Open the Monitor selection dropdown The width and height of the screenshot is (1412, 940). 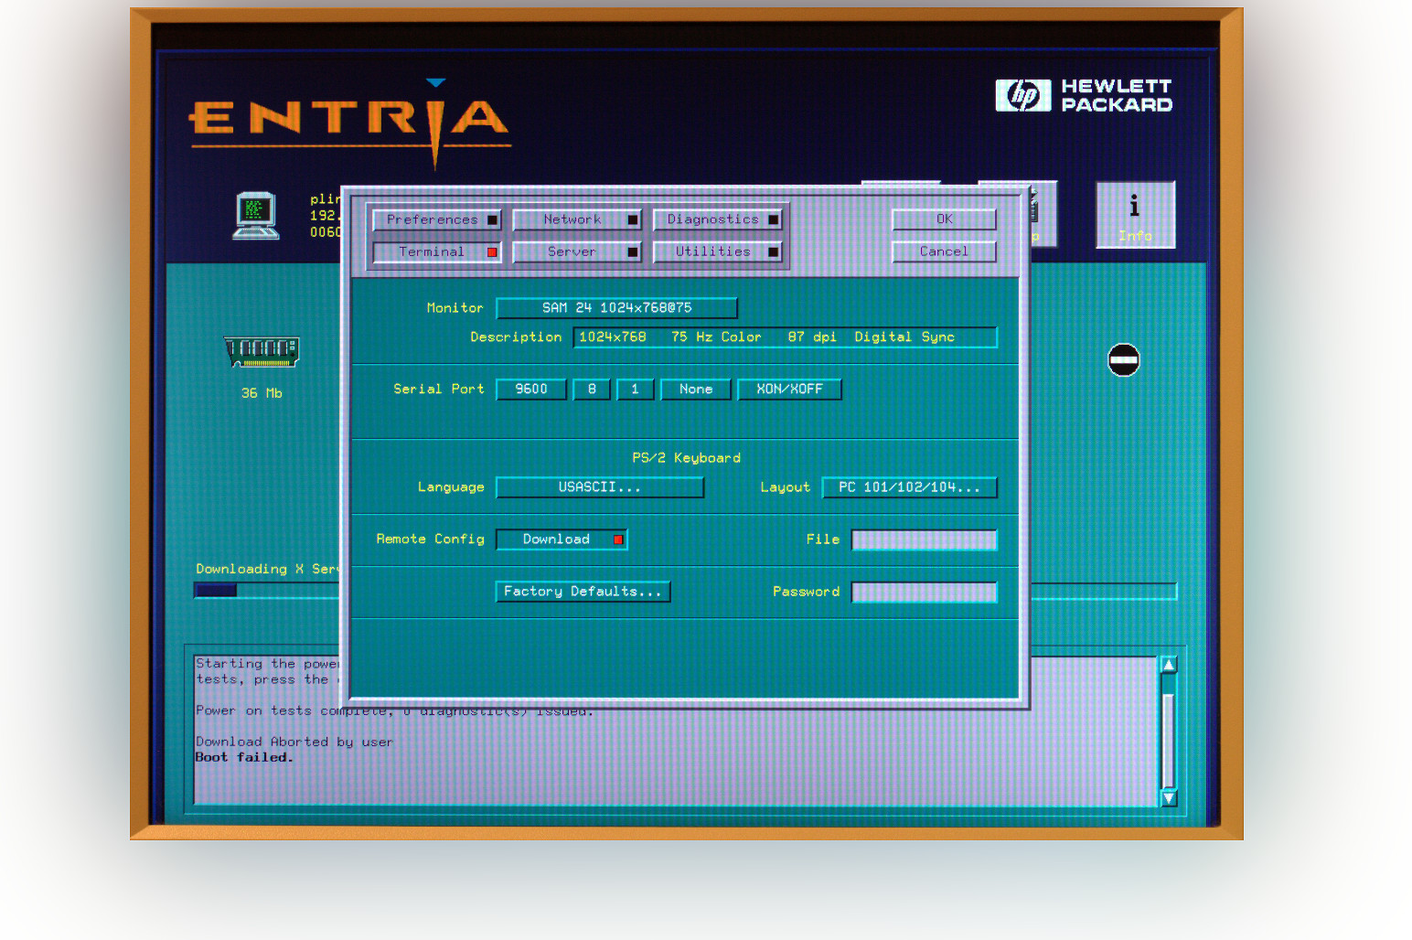click(616, 308)
